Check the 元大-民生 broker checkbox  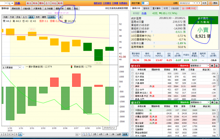click(132, 77)
